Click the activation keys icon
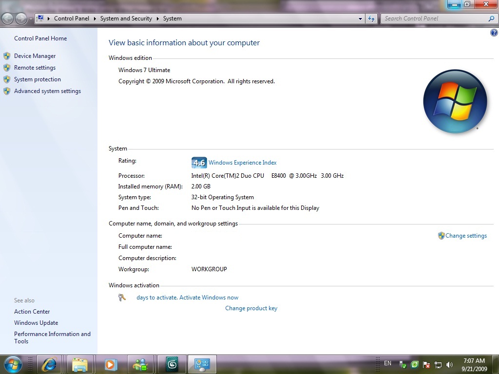Screen dimensions: 499x374 pos(122,298)
